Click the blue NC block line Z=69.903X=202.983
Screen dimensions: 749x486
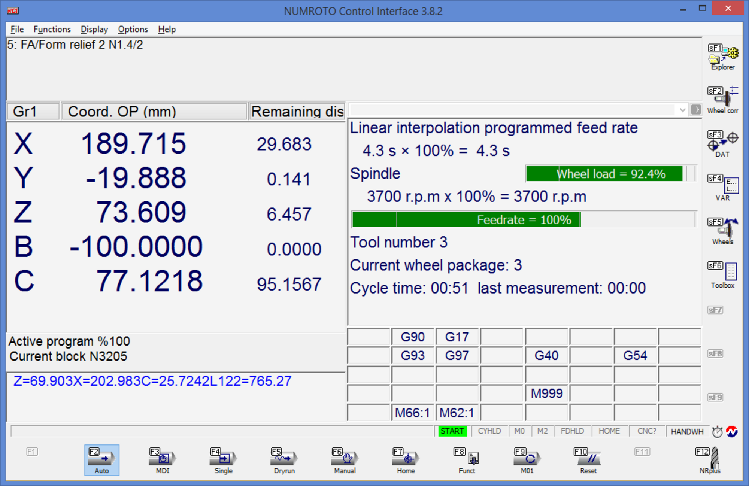pyautogui.click(x=152, y=381)
